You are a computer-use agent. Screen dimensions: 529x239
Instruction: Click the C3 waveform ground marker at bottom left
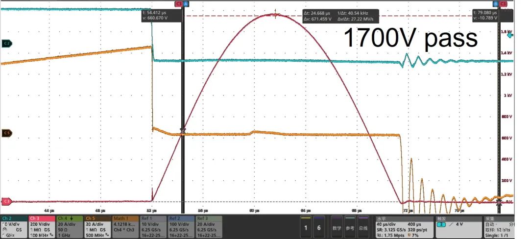pyautogui.click(x=6, y=202)
